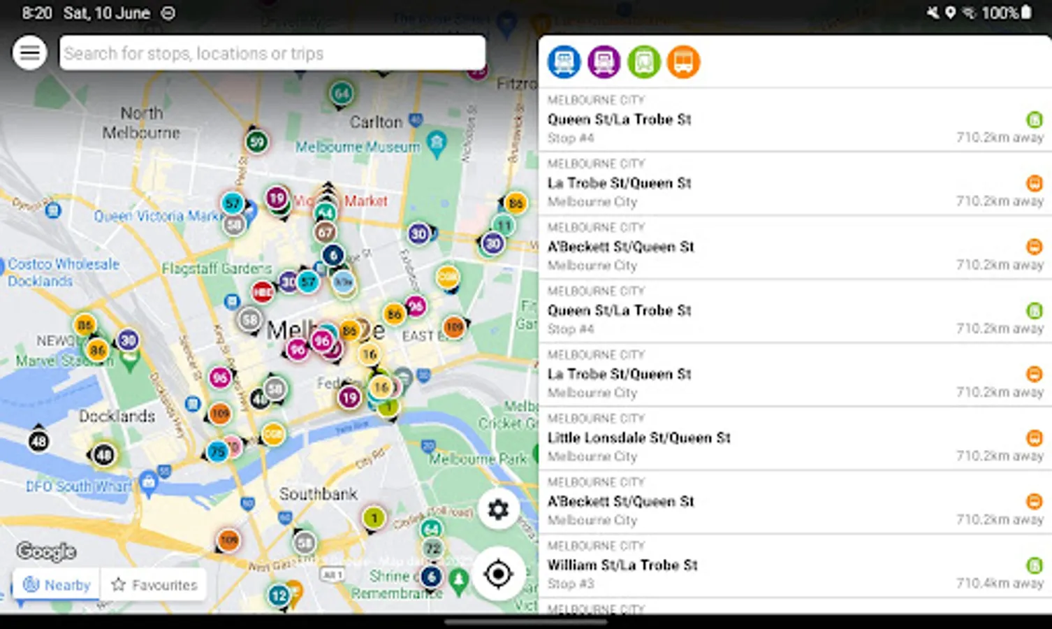Viewport: 1052px width, 629px height.
Task: Open map settings with the gear button
Action: (498, 509)
